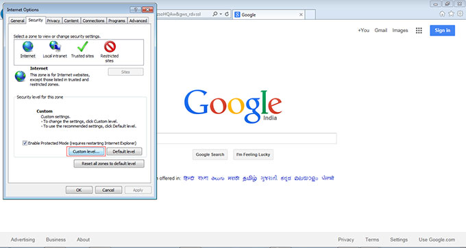Open the browser Tools gear icon
The width and height of the screenshot is (466, 248).
tap(460, 14)
